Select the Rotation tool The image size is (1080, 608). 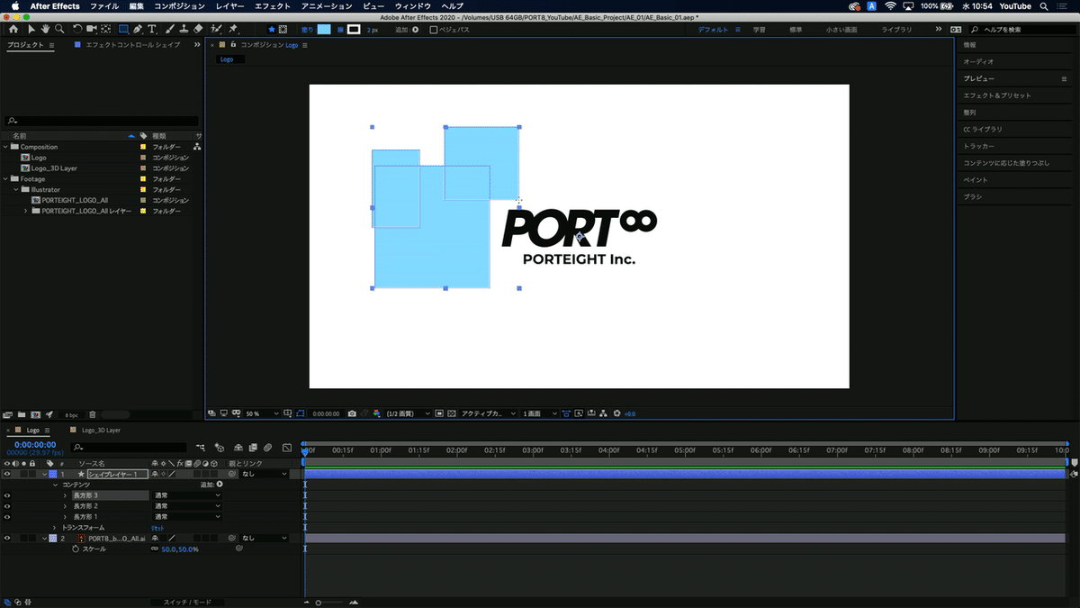pyautogui.click(x=77, y=29)
